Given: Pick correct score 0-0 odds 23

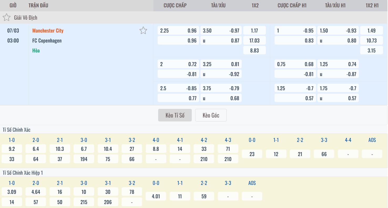Looking at the screenshot, I should [252, 154].
